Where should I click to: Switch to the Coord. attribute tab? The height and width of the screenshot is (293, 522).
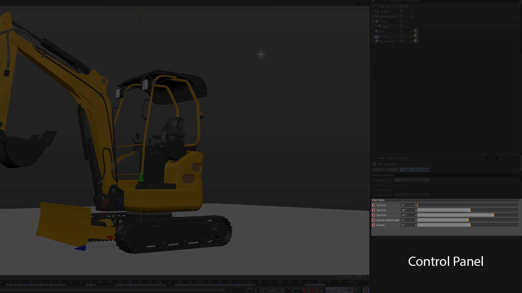pyautogui.click(x=393, y=170)
